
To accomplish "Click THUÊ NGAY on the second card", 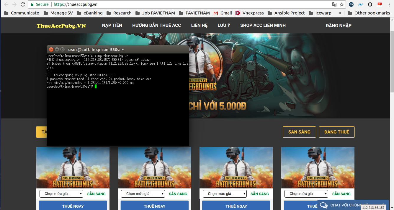I will click(x=155, y=206).
